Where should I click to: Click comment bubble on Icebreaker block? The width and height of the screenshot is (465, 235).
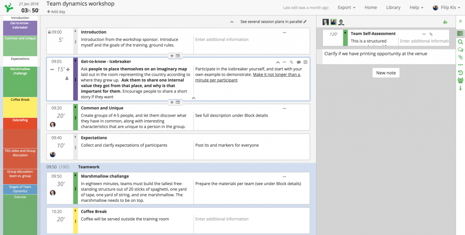[x=298, y=62]
